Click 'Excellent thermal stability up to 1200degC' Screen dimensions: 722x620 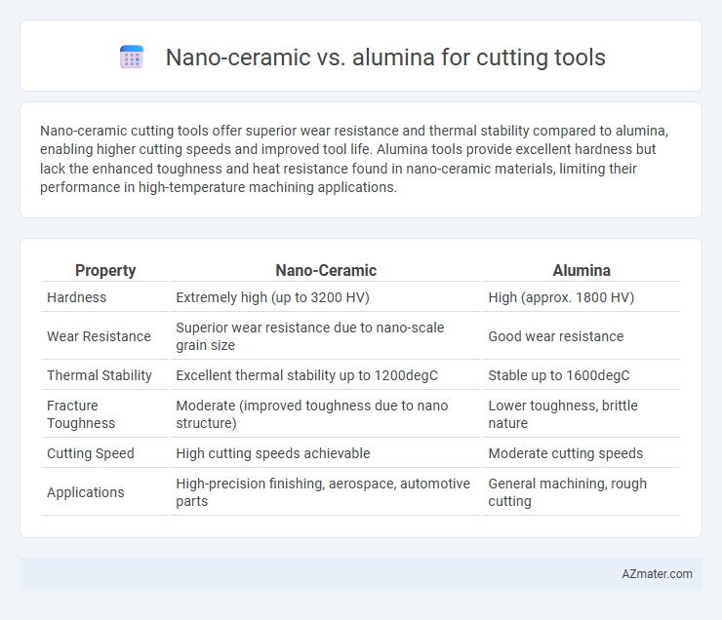tap(306, 375)
